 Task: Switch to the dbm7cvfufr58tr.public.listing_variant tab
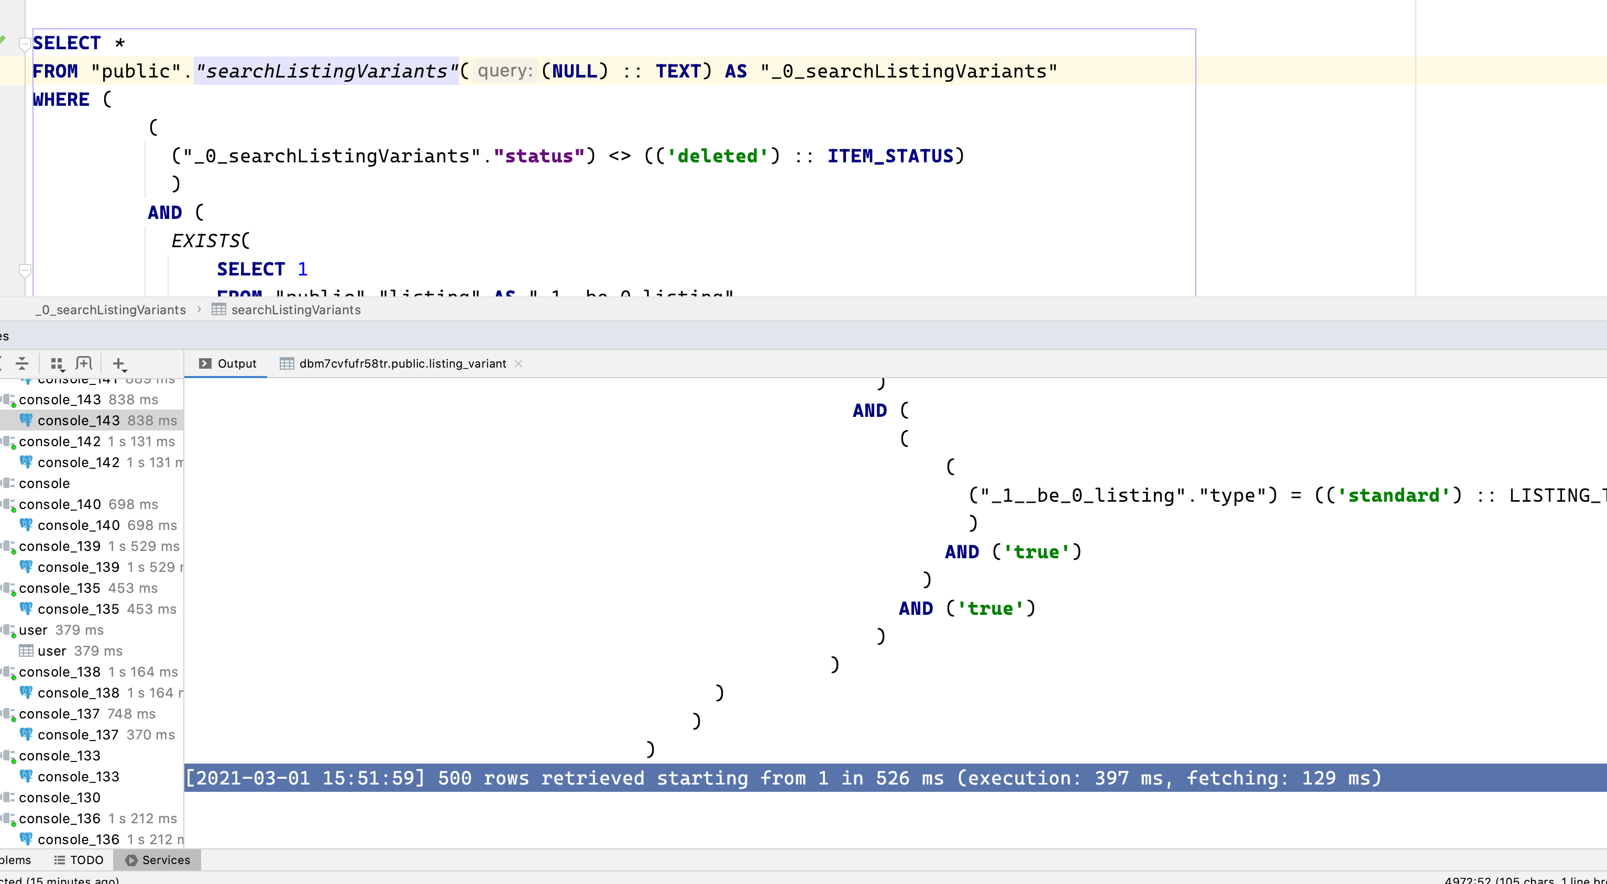[402, 363]
